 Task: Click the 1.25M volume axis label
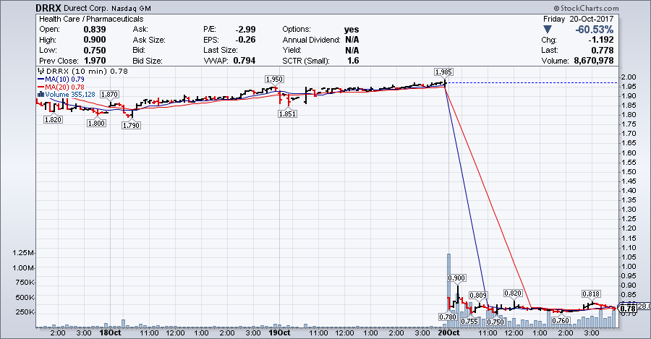(x=22, y=253)
